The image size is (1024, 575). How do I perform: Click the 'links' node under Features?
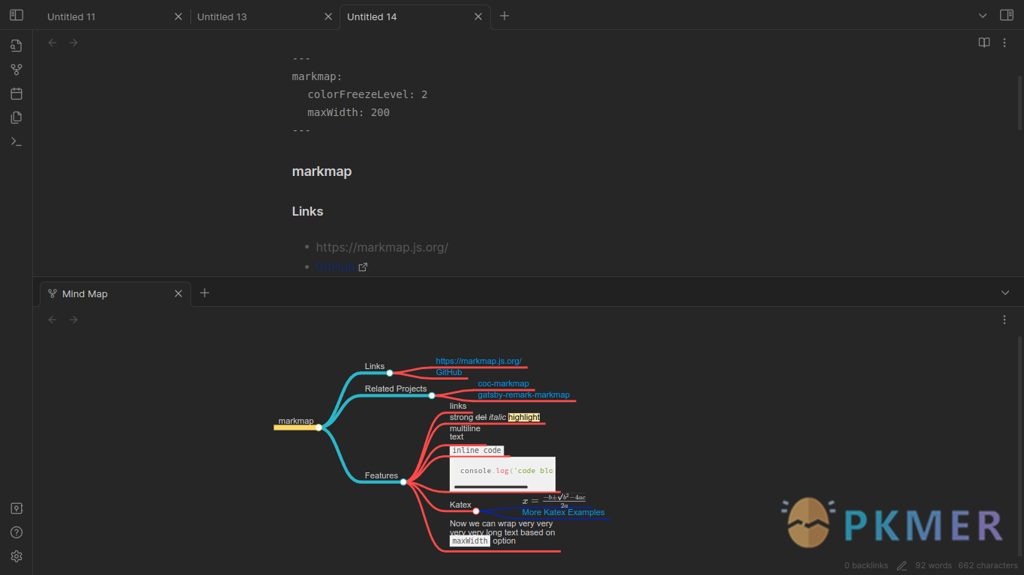click(x=458, y=406)
